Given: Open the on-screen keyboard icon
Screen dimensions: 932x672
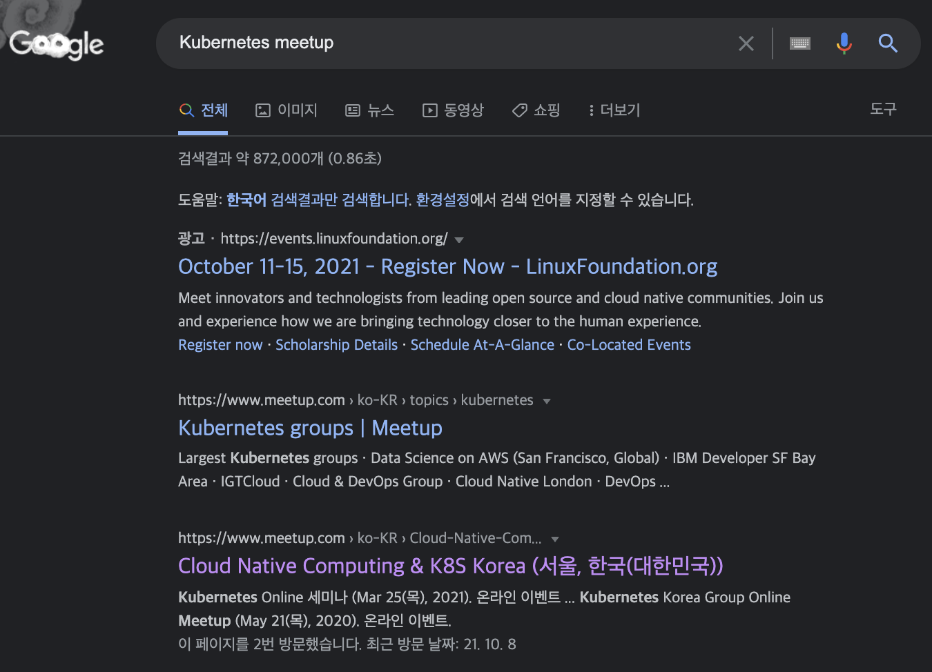Looking at the screenshot, I should click(x=799, y=43).
